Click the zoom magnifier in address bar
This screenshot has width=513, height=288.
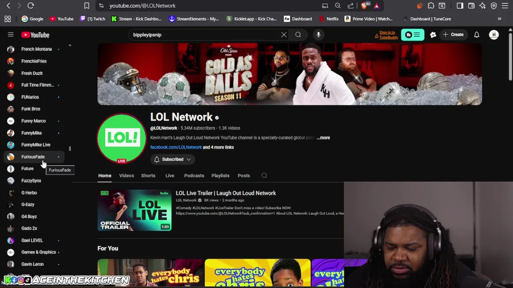click(x=338, y=6)
